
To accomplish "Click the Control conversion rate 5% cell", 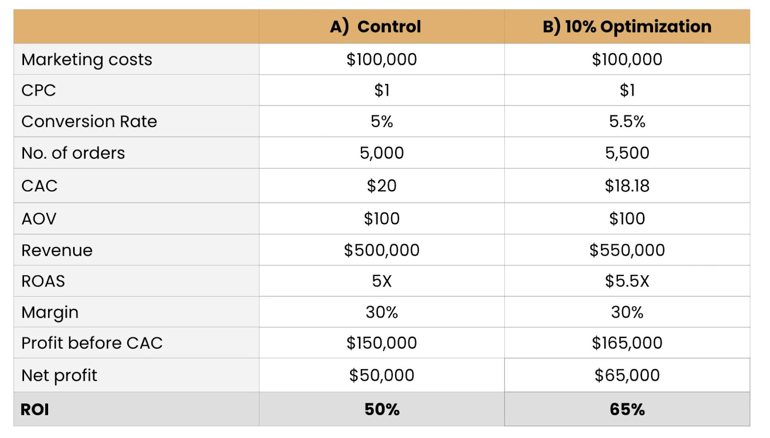I will [x=382, y=122].
